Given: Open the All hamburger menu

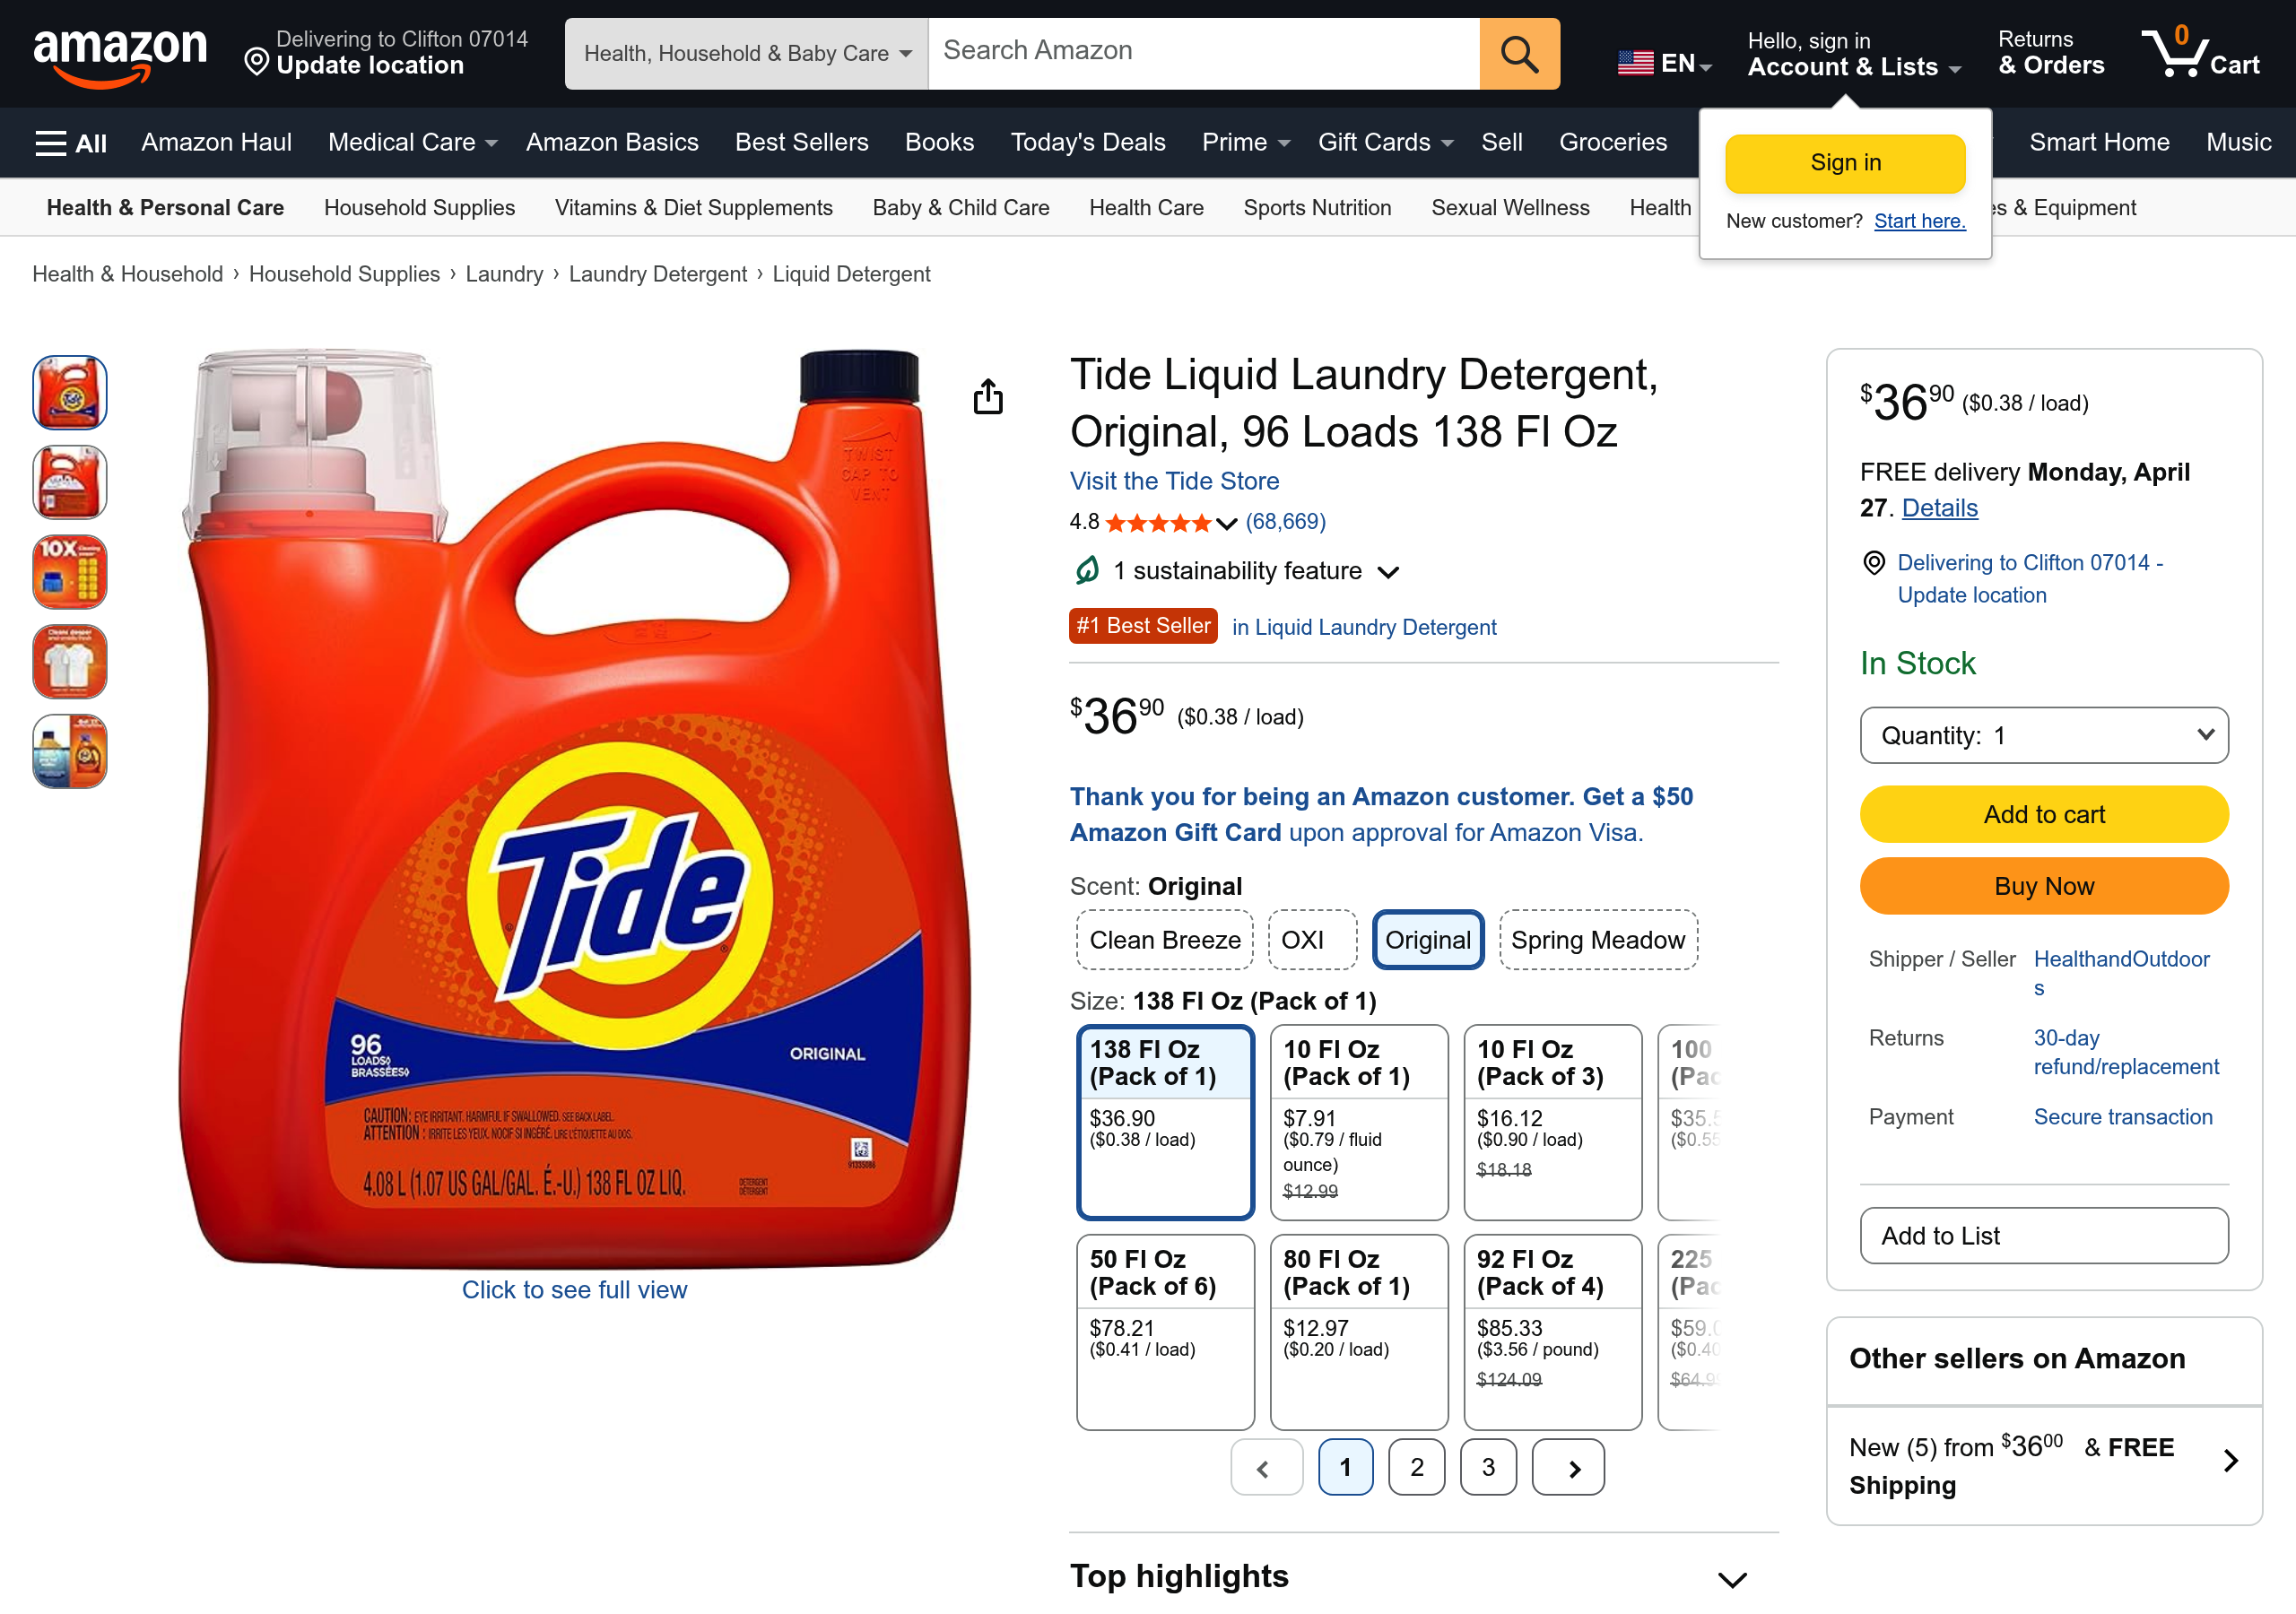Looking at the screenshot, I should point(68,142).
